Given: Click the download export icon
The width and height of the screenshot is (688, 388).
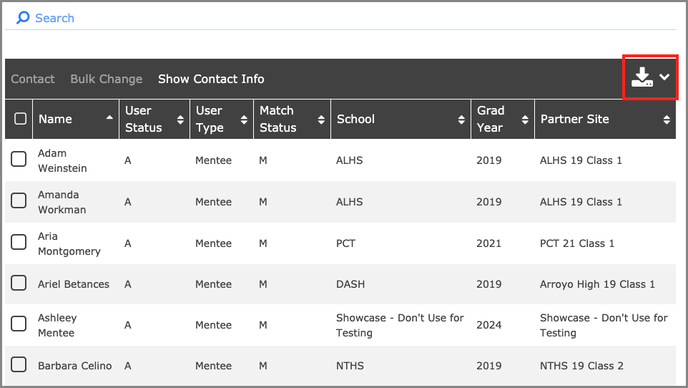Looking at the screenshot, I should click(x=642, y=77).
